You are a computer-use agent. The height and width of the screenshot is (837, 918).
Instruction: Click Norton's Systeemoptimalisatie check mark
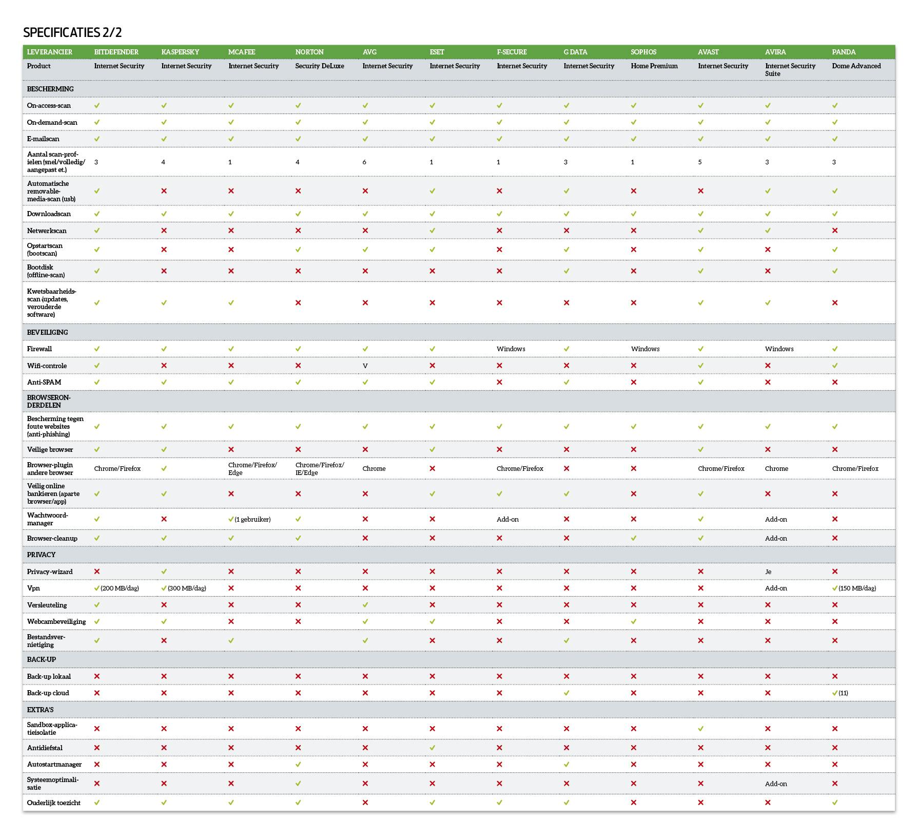click(x=298, y=784)
